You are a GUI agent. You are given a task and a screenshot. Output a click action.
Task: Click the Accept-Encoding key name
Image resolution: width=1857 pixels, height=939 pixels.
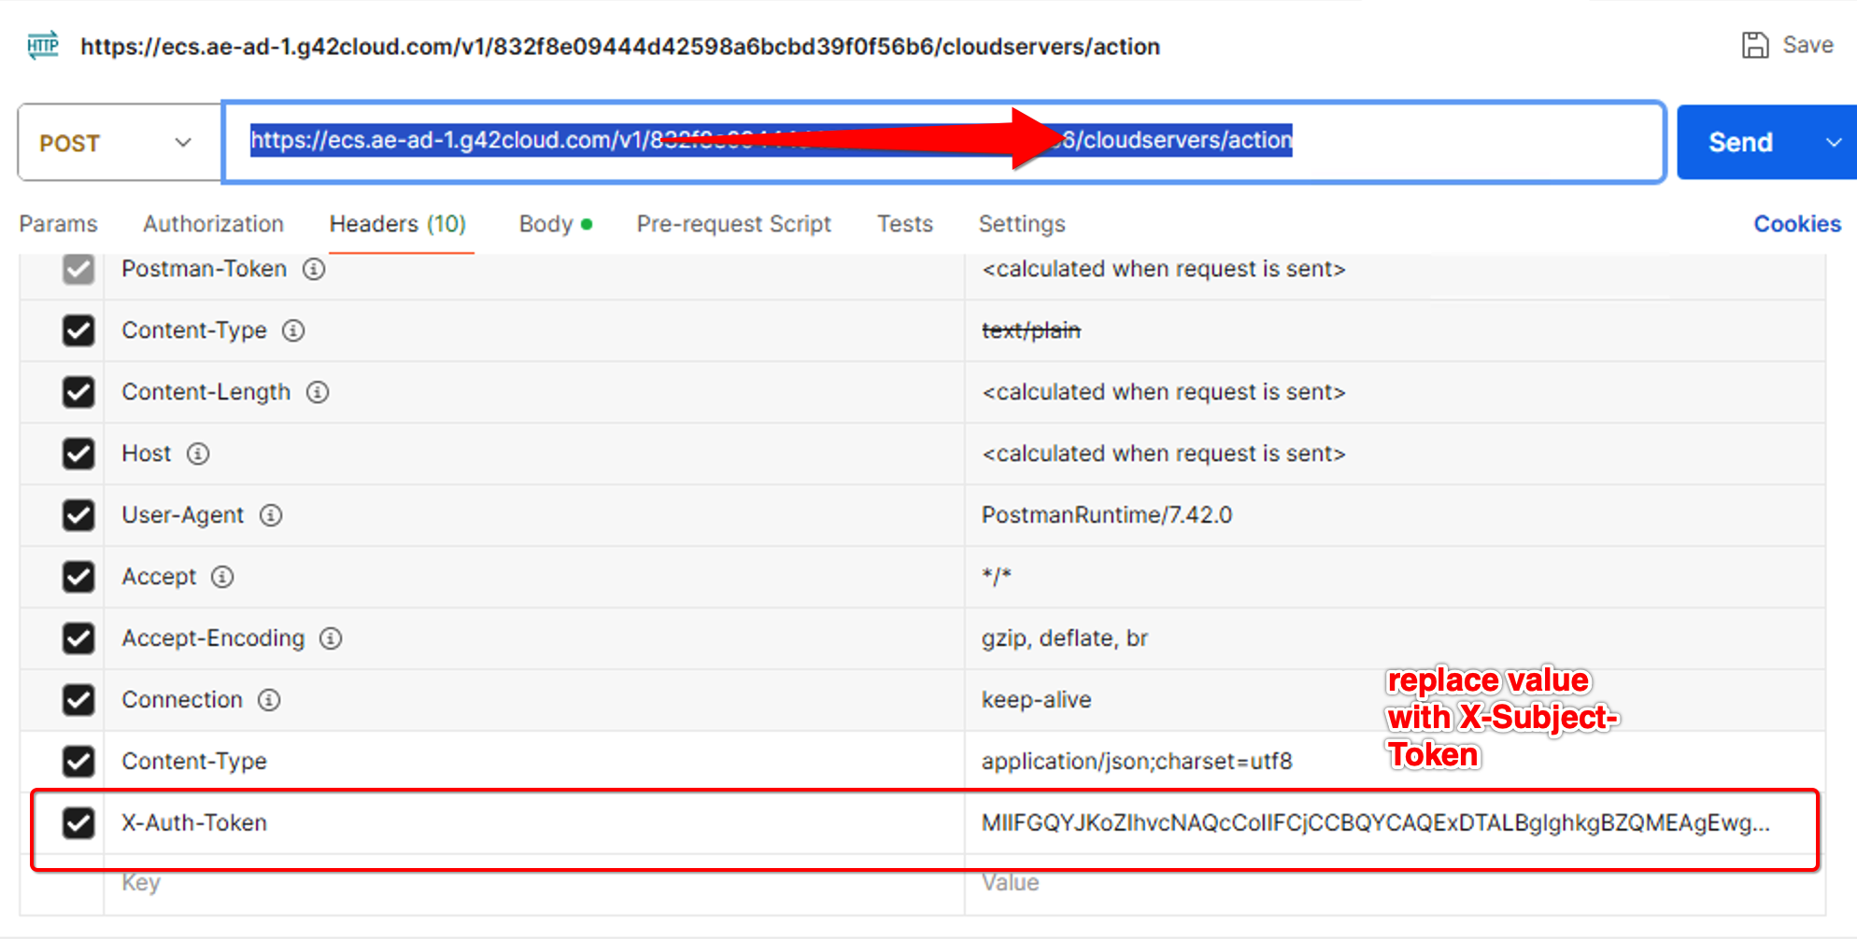click(x=213, y=638)
